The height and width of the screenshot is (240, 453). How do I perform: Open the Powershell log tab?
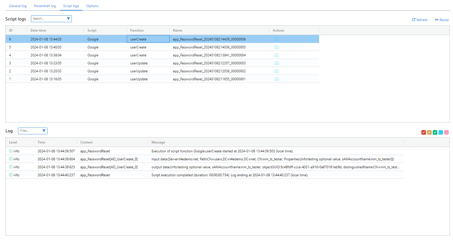[x=45, y=6]
